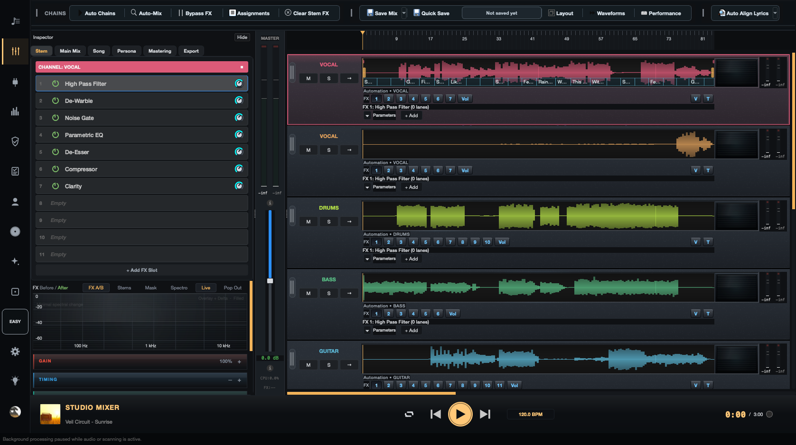796x445 pixels.
Task: Hide the Inspector panel
Action: pos(242,37)
